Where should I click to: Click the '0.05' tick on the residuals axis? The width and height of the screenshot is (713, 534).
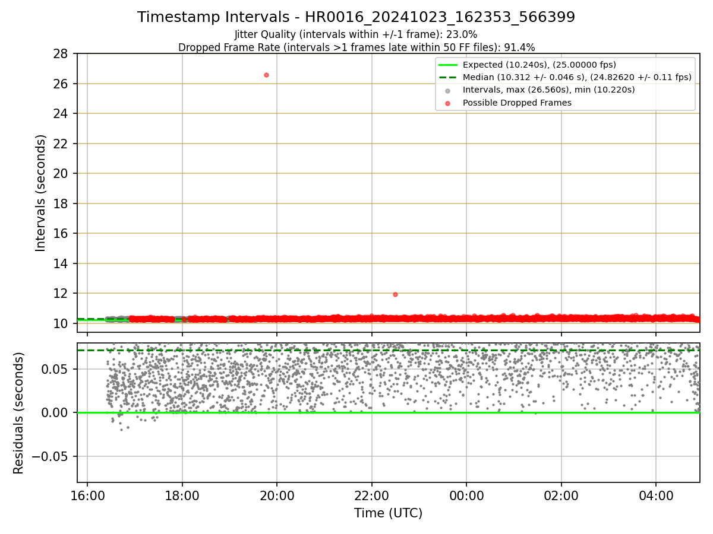56,369
